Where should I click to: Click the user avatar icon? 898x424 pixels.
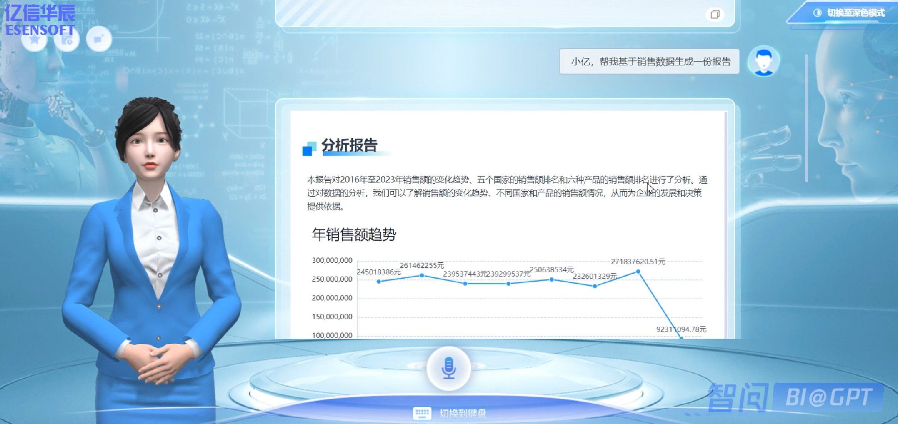click(763, 61)
